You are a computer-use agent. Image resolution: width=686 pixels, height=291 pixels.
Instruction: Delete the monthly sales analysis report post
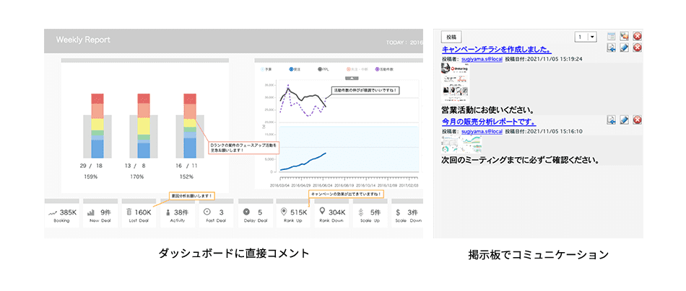click(637, 120)
